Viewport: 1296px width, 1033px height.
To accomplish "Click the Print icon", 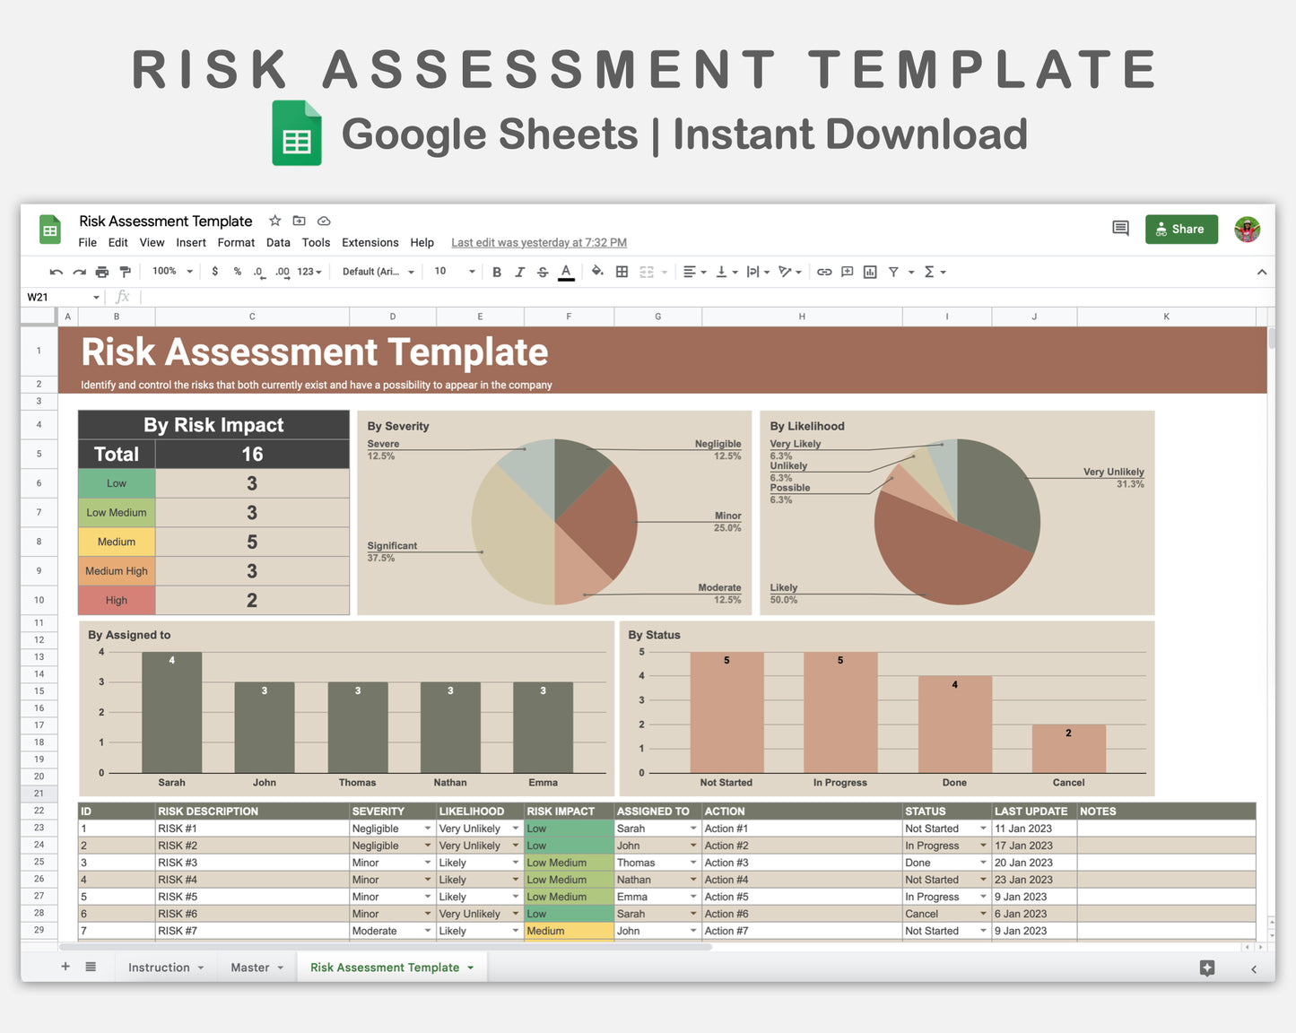I will click(101, 272).
